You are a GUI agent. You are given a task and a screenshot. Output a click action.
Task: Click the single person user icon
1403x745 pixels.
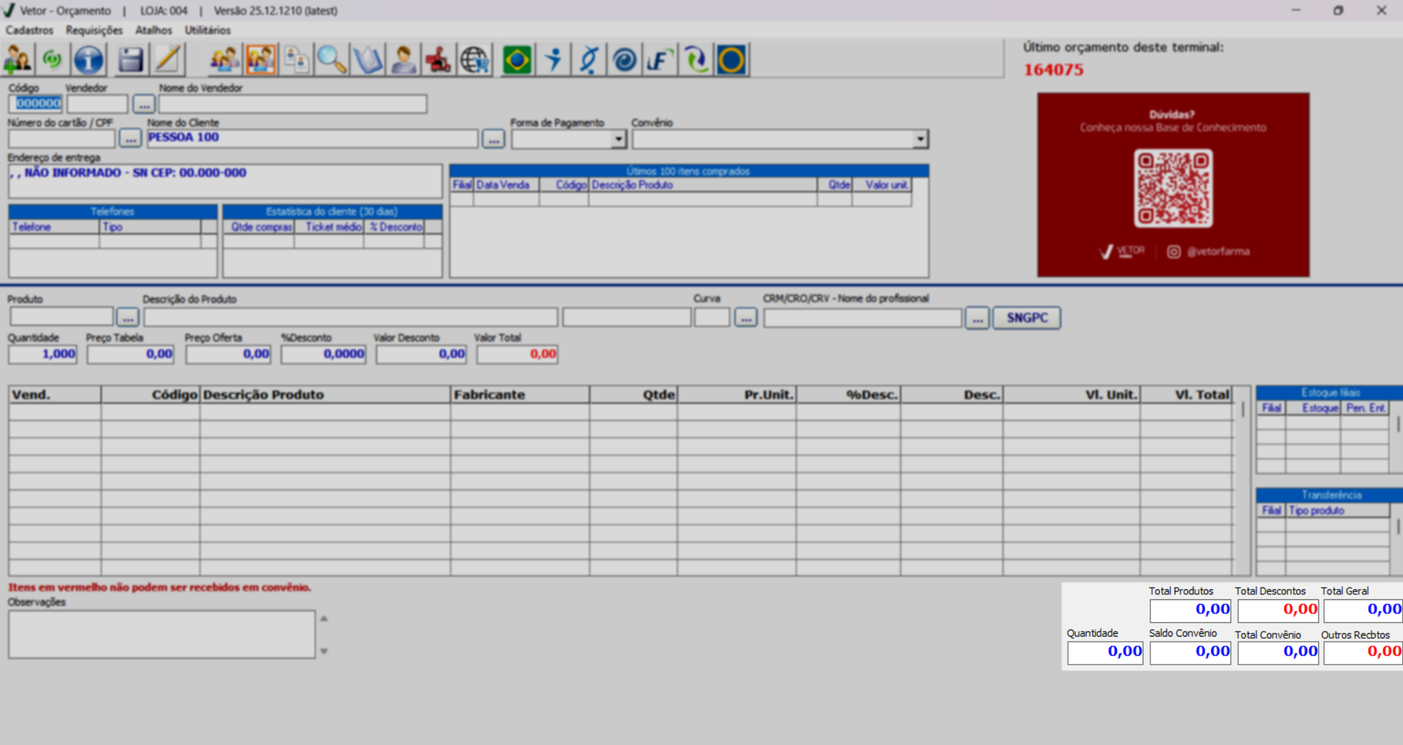(403, 59)
